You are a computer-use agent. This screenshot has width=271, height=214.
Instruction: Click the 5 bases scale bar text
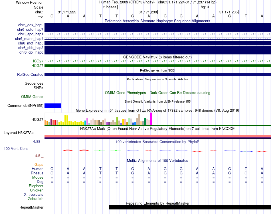point(110,7)
